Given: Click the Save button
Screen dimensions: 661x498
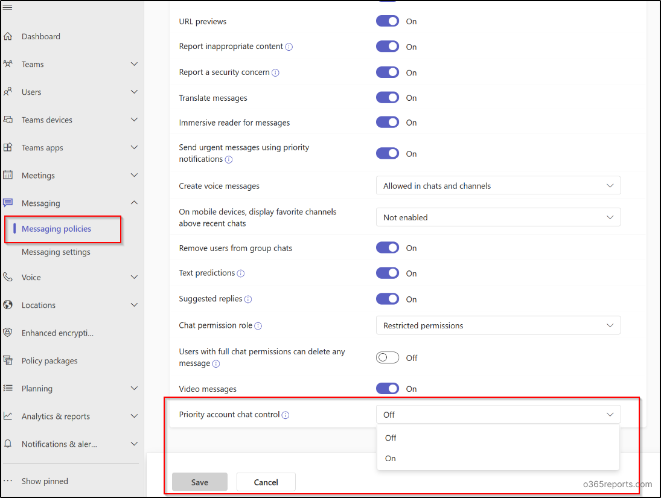Looking at the screenshot, I should [x=200, y=482].
